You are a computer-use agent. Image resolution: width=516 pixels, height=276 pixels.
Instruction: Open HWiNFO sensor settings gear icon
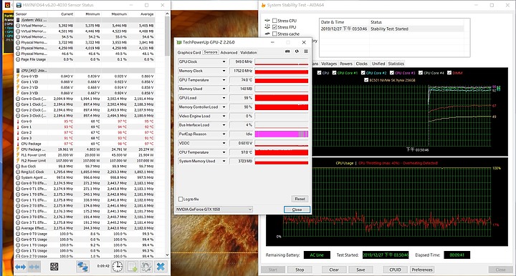tap(146, 267)
